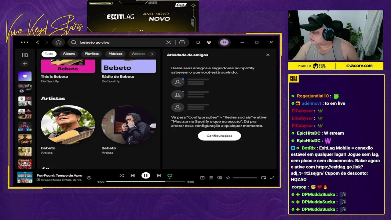Skip to the next track
Screen dimensions: 391x220
click(x=159, y=175)
